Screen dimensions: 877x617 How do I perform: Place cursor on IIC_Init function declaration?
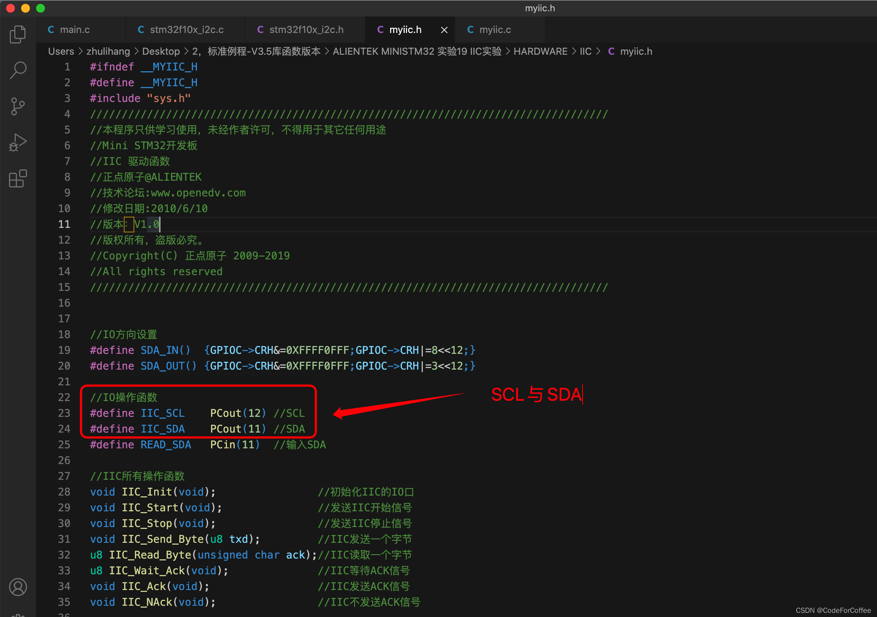pyautogui.click(x=147, y=492)
